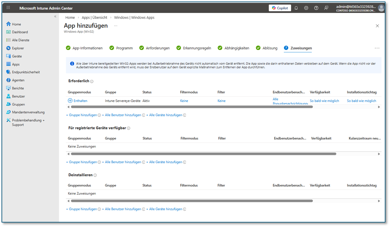The width and height of the screenshot is (390, 227).
Task: Click So bald wie möglich under Verfügbarkeit
Action: coord(324,101)
